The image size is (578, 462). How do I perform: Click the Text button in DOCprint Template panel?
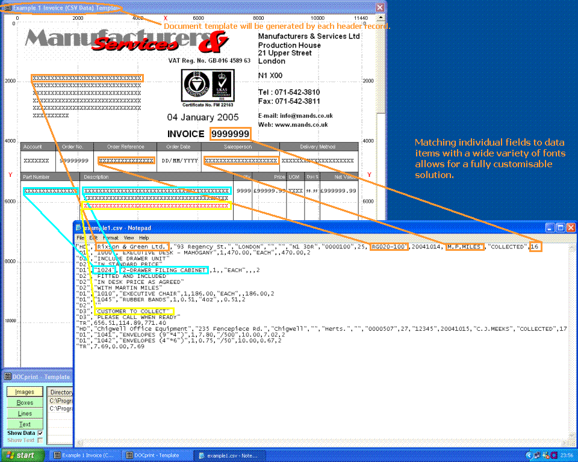(x=25, y=424)
